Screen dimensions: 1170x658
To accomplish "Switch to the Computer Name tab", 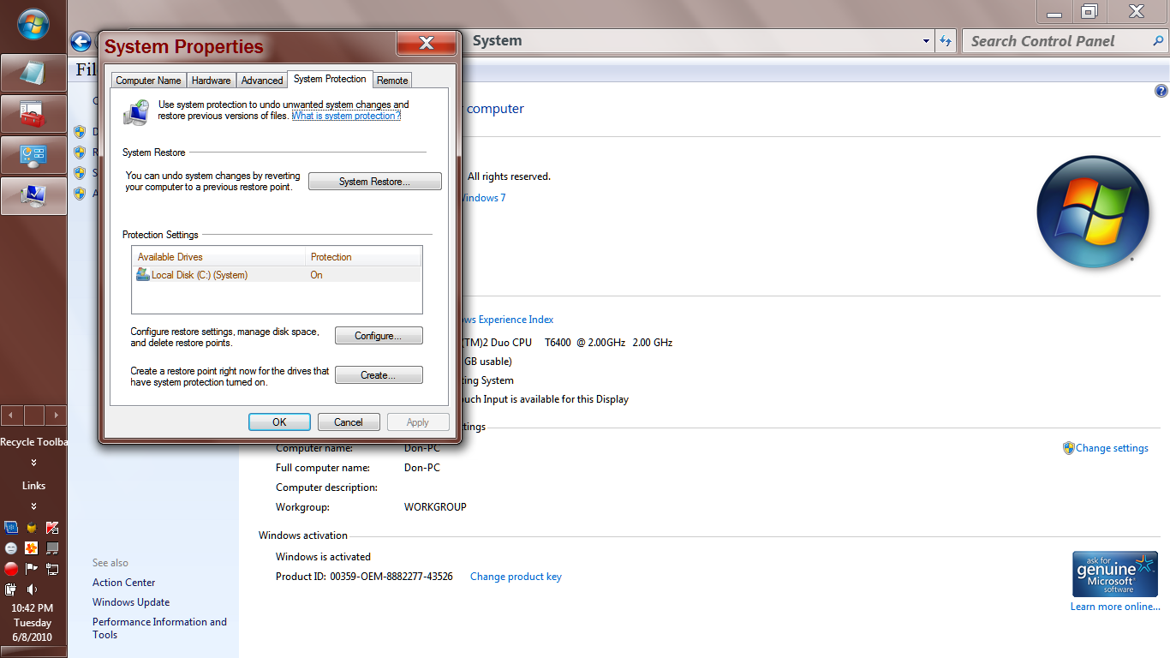I will point(148,80).
